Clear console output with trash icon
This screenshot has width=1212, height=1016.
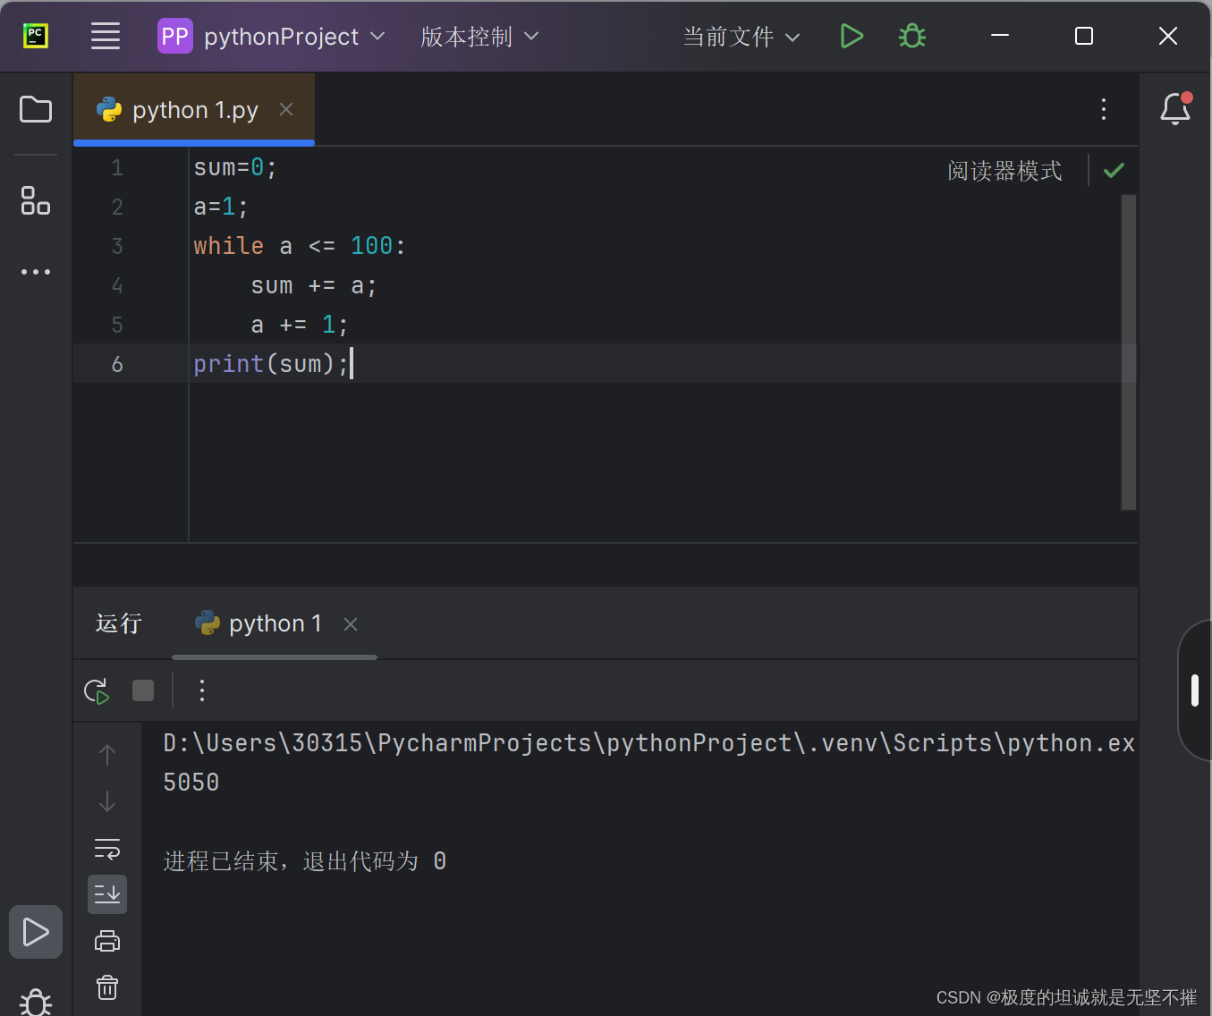[106, 987]
